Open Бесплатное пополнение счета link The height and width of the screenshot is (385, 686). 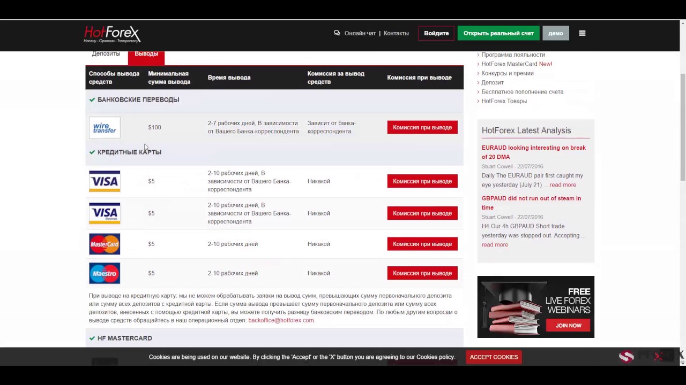click(523, 91)
